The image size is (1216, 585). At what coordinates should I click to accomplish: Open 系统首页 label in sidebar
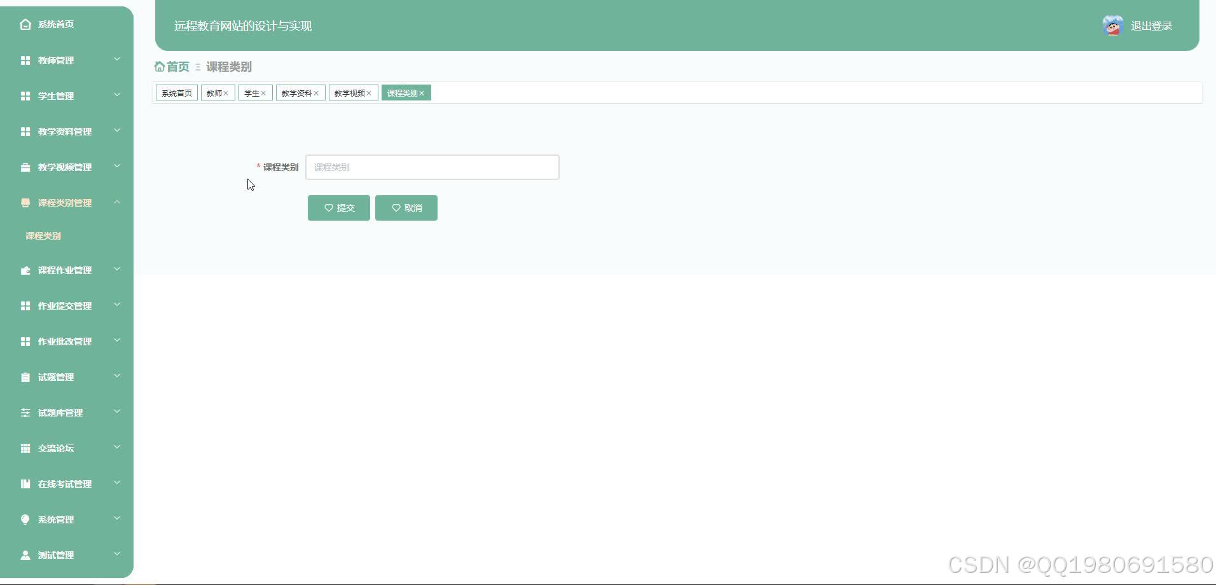[x=56, y=24]
